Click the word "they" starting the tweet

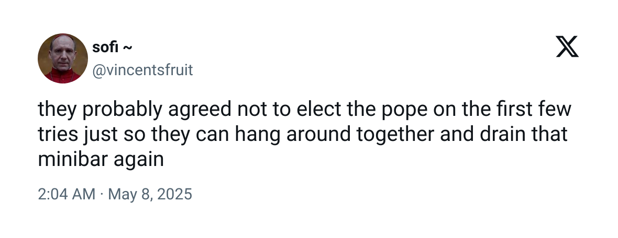(58, 110)
